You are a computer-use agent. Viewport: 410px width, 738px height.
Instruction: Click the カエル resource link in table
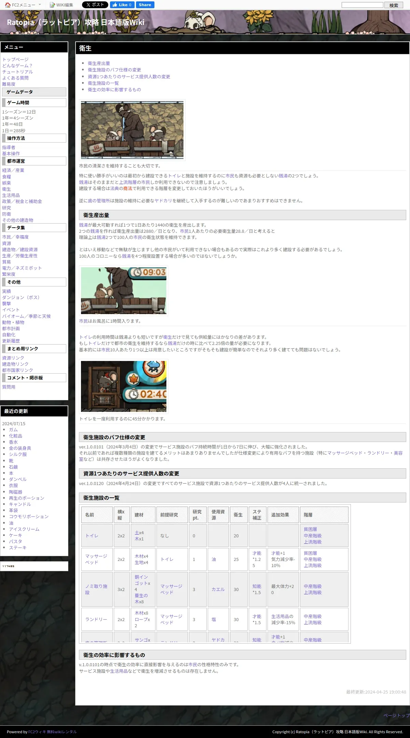218,589
